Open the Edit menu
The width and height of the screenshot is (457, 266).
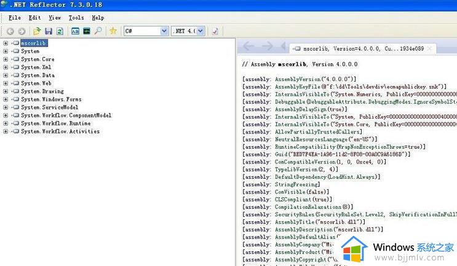(34, 18)
